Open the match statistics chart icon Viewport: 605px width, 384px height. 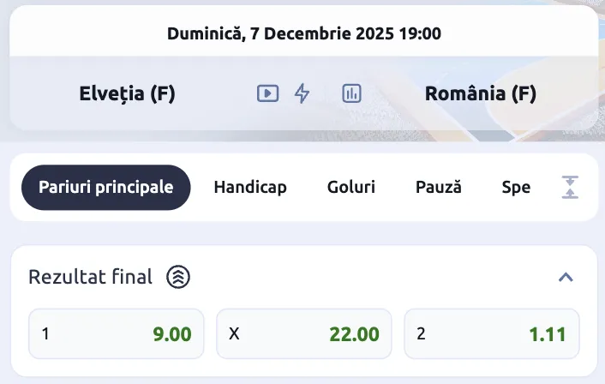(351, 93)
